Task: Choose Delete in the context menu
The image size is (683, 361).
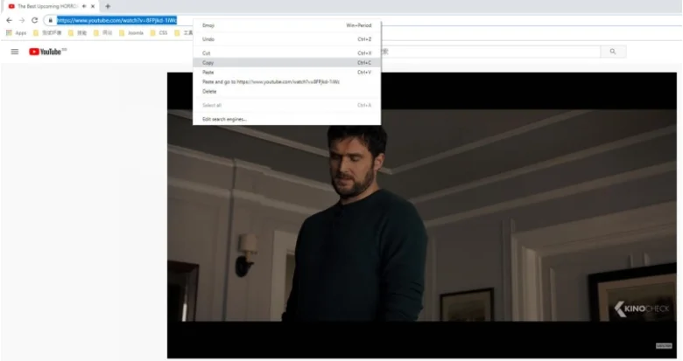Action: (x=209, y=91)
